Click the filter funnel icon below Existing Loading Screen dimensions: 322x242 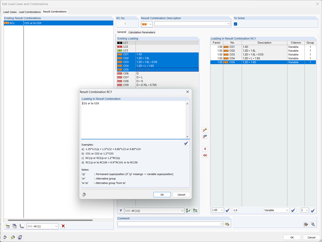pos(121,211)
